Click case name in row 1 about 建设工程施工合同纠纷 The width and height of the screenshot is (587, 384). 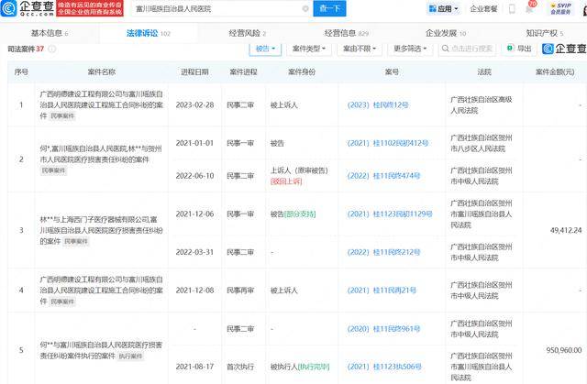pos(102,105)
